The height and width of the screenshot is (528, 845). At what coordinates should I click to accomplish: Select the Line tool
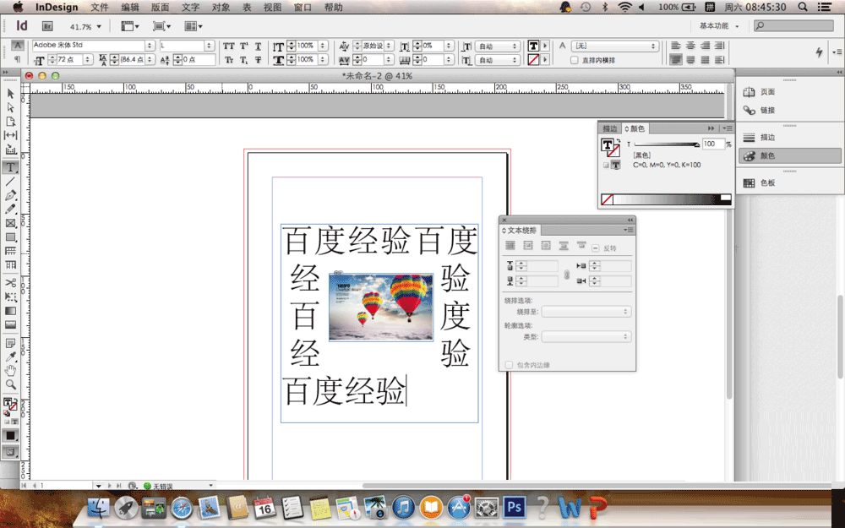click(x=10, y=182)
